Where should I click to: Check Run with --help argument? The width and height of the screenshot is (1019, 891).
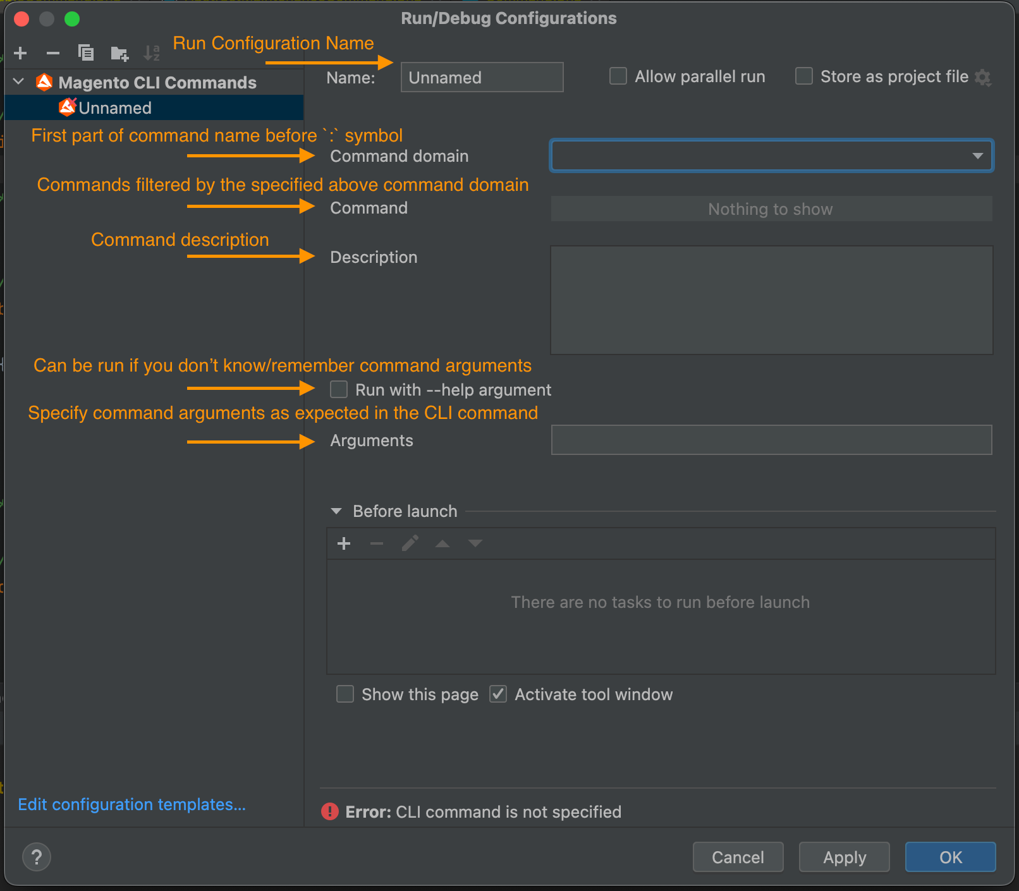click(339, 389)
